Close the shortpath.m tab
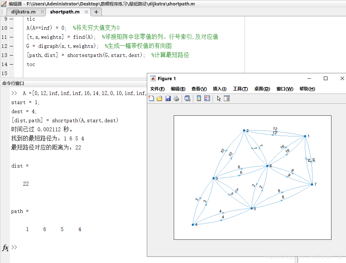 point(86,12)
